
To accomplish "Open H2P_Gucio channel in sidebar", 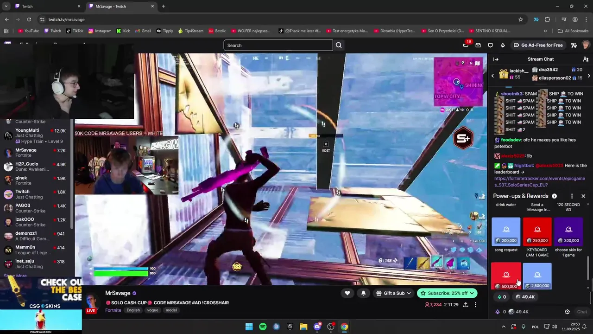I will 35,167.
